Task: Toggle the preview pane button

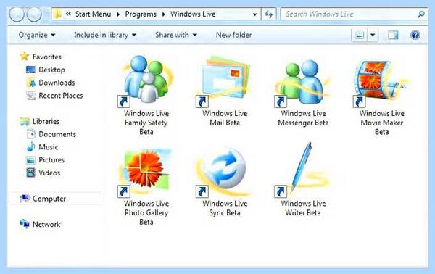Action: coord(393,35)
